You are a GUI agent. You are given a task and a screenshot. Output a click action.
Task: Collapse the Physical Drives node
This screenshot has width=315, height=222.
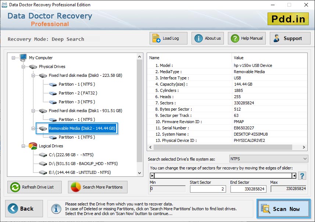click(x=23, y=67)
